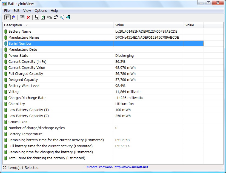Open the File menu
This screenshot has height=173, width=226.
(7, 10)
